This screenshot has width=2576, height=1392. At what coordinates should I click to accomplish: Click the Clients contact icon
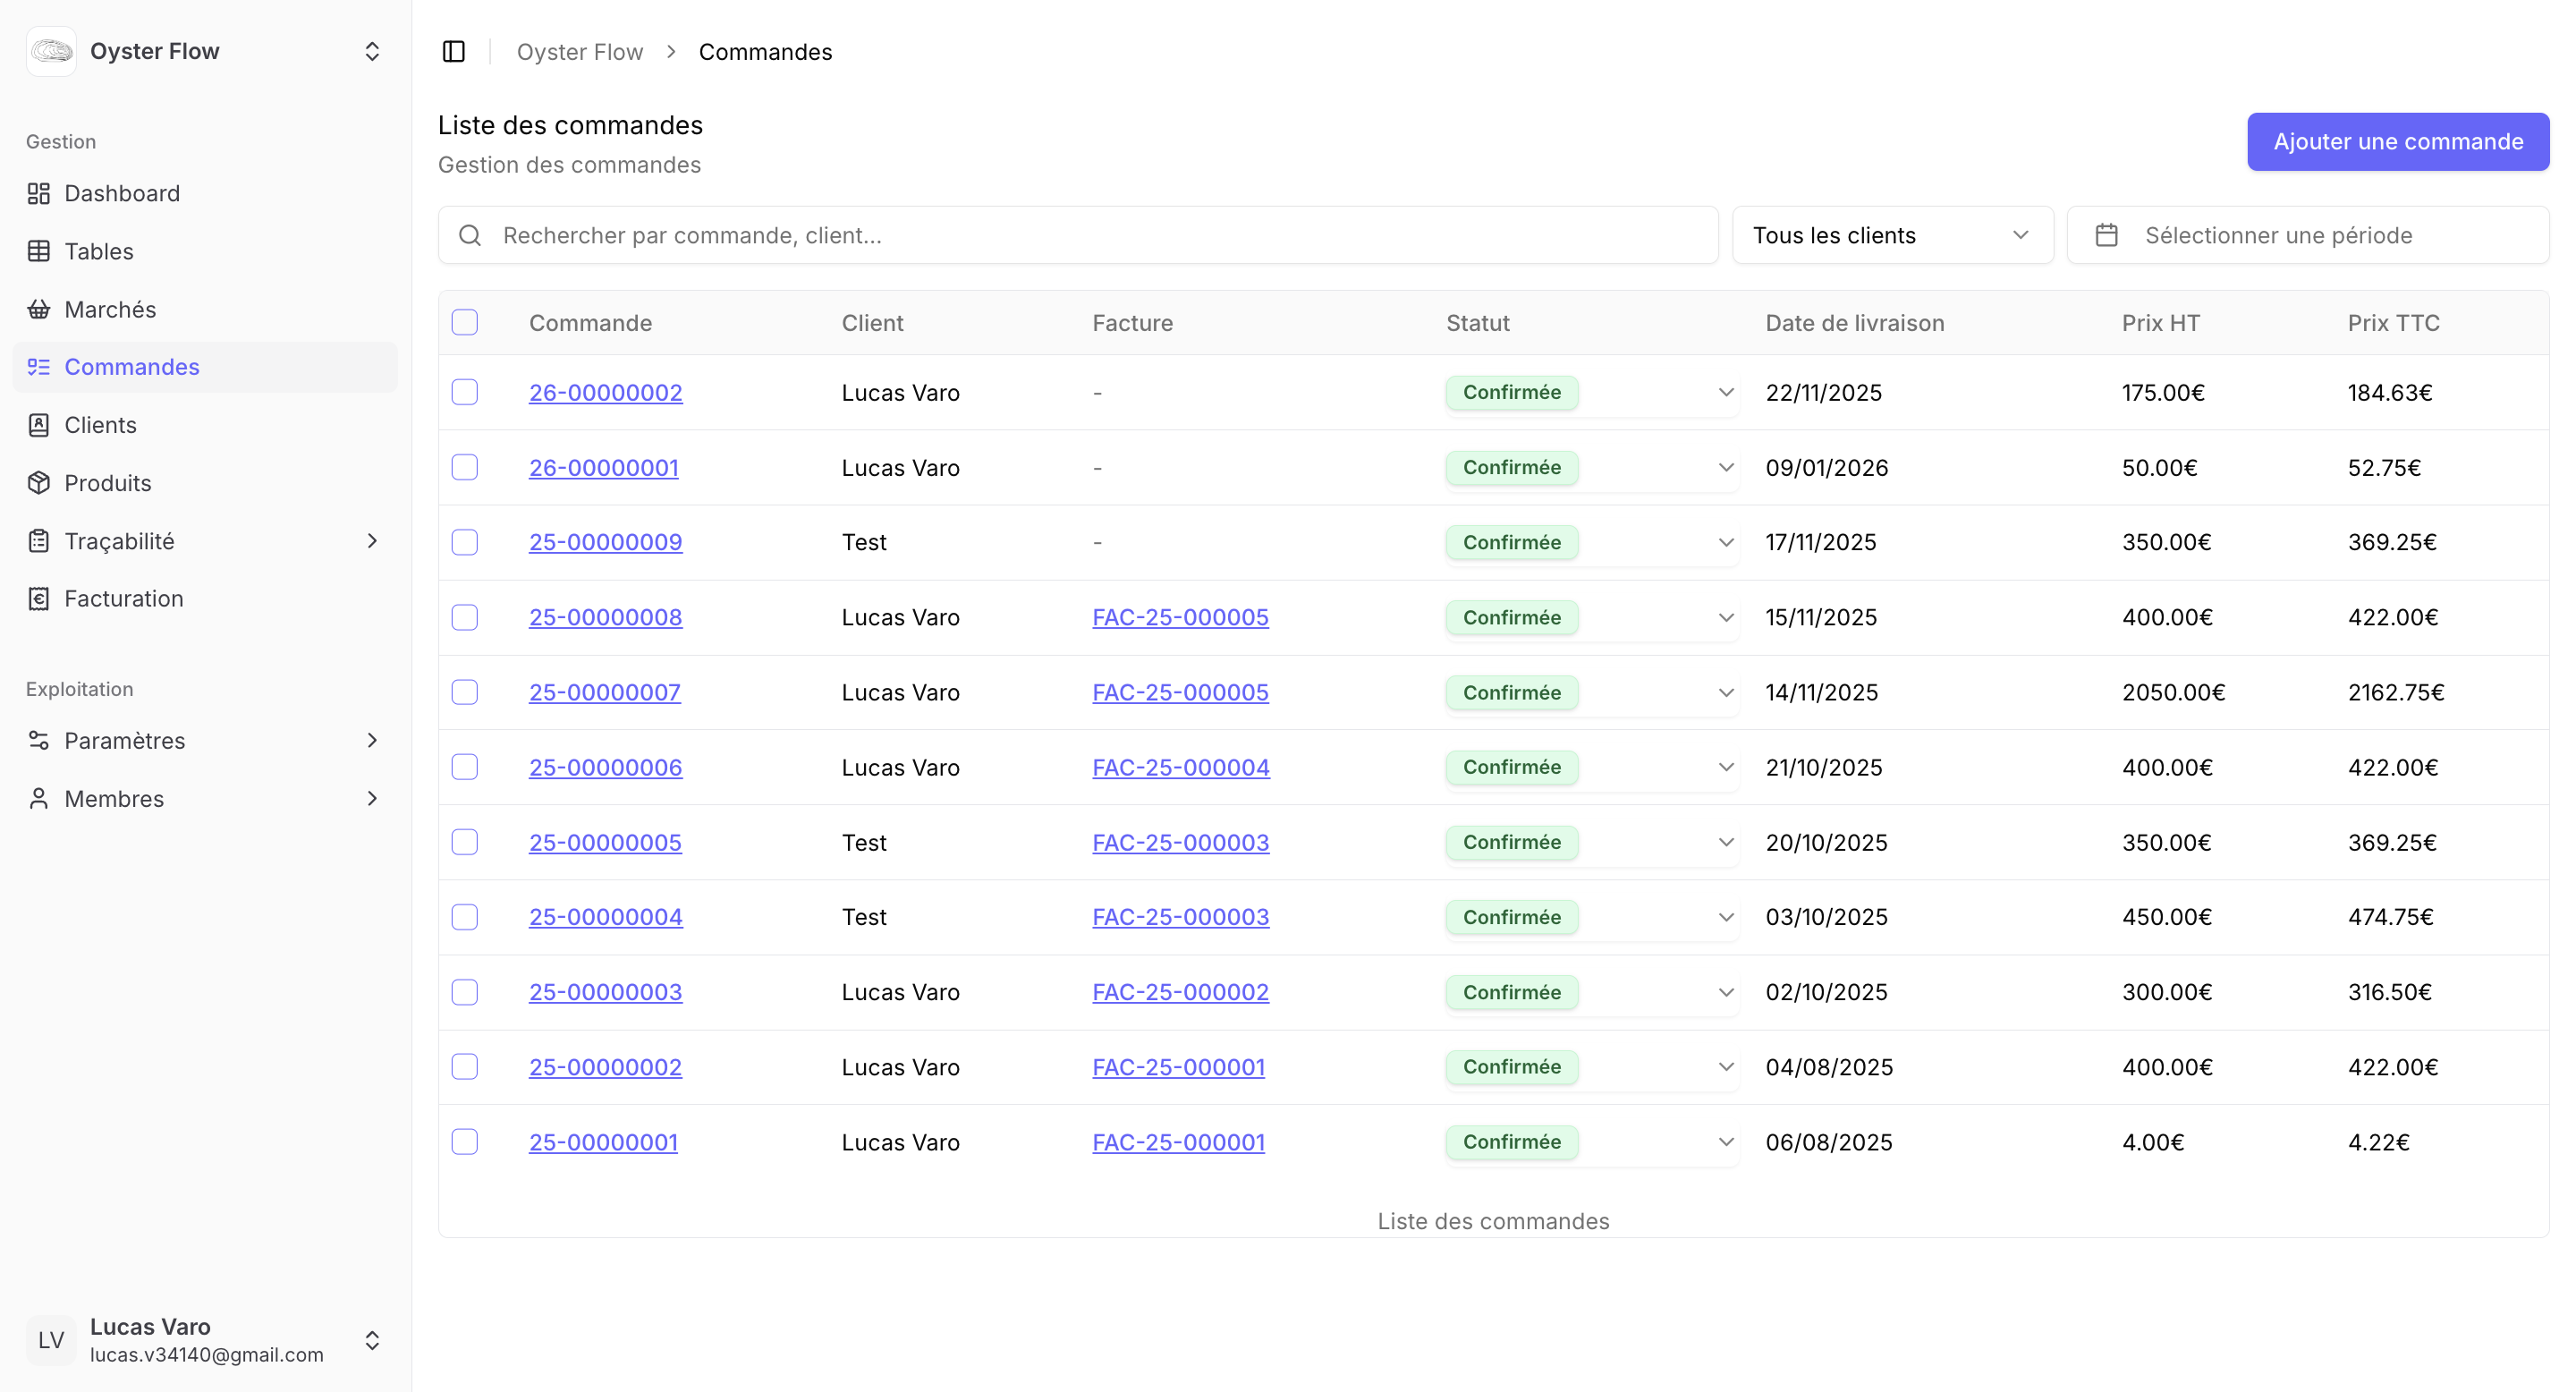39,425
